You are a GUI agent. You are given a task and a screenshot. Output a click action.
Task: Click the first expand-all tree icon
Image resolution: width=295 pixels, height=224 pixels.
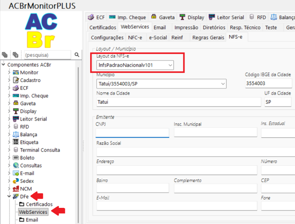(x=5, y=55)
